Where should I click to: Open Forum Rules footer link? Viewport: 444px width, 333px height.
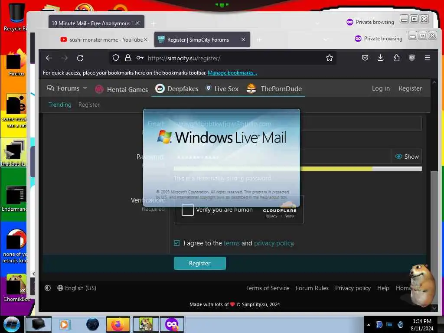tap(312, 288)
